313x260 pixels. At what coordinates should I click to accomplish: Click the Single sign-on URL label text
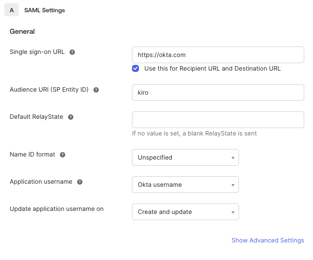pyautogui.click(x=37, y=52)
